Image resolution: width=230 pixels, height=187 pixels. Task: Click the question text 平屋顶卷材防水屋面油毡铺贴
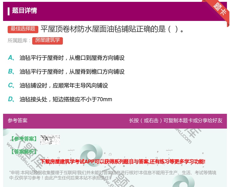112,29
